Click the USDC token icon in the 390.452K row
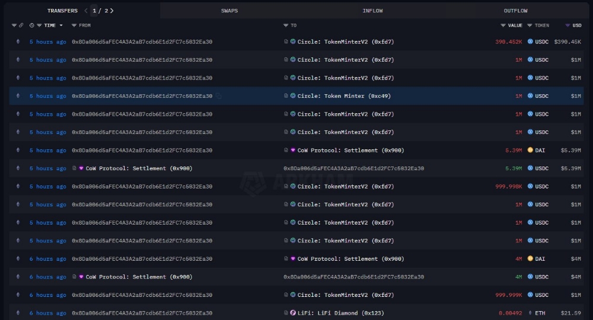 pyautogui.click(x=530, y=42)
